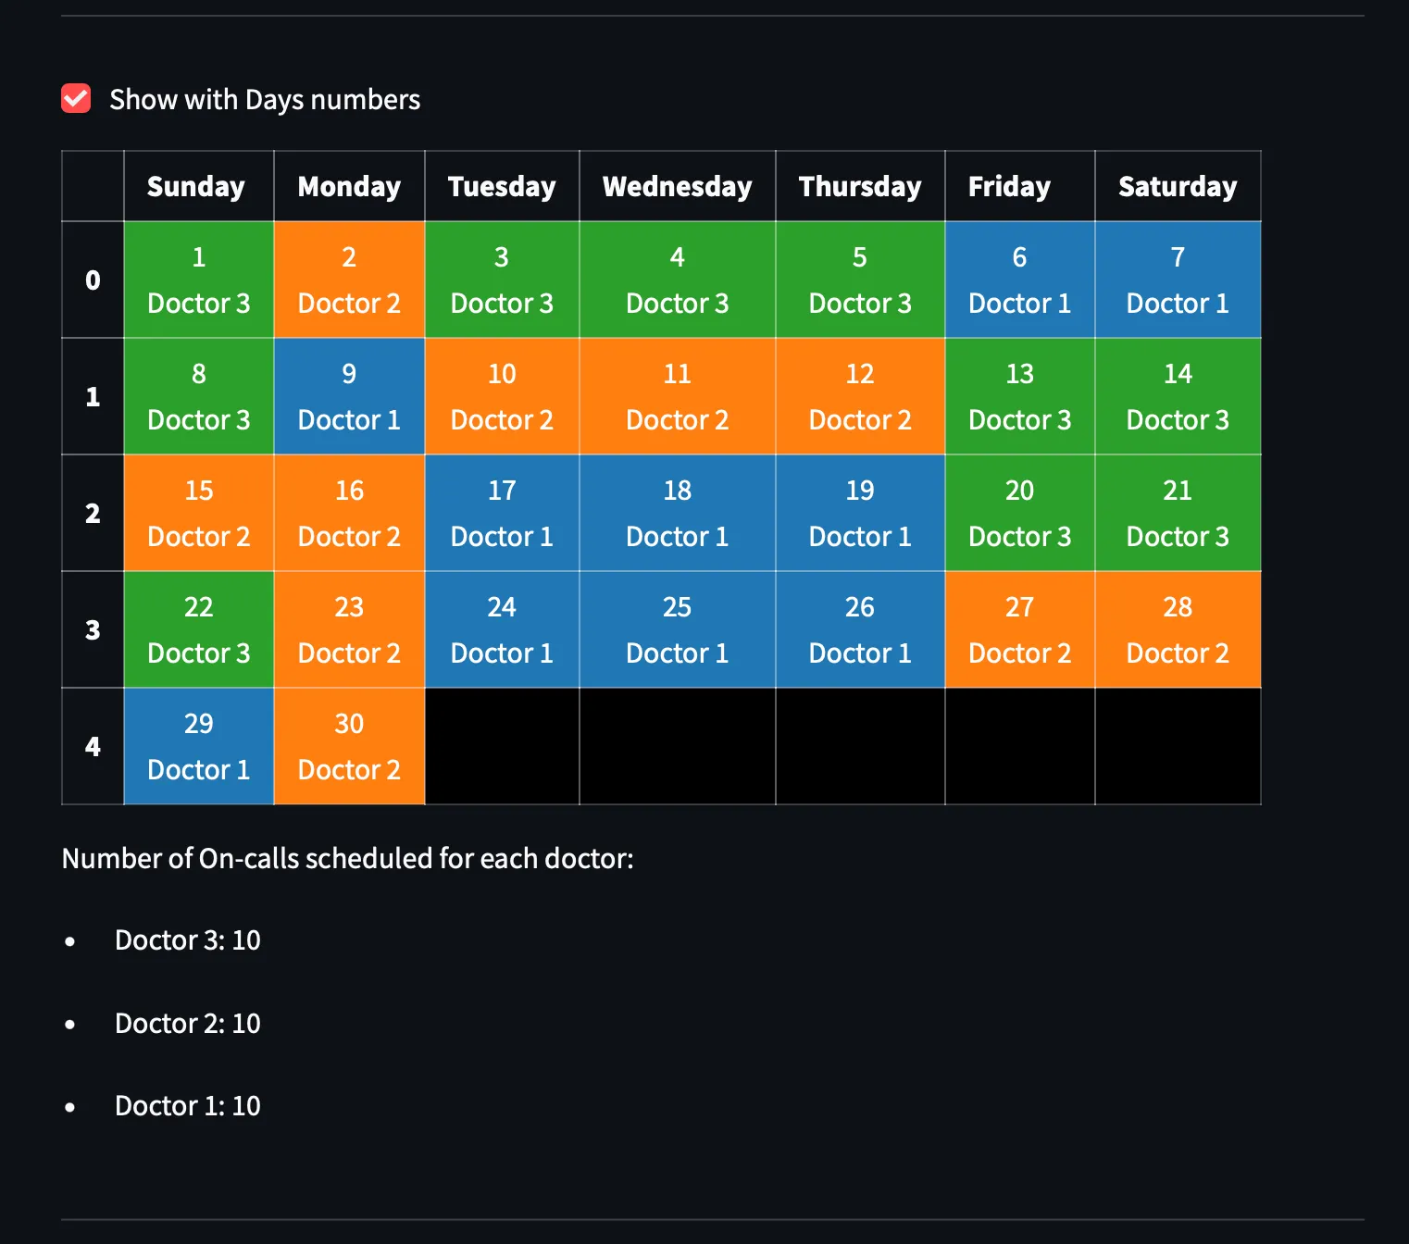Select day 9 with Doctor 1

(349, 396)
